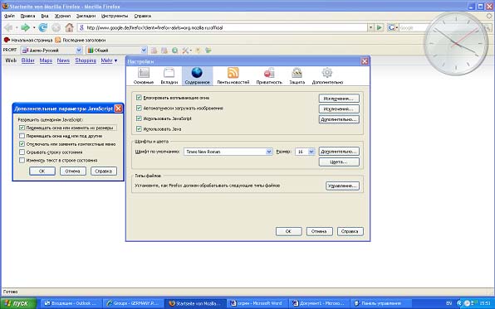Select the Содержимое globe panel

point(198,76)
